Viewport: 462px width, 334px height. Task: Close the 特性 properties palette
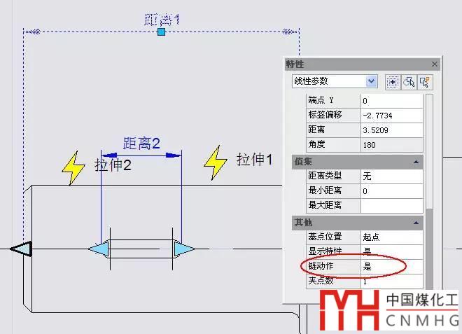(434, 64)
